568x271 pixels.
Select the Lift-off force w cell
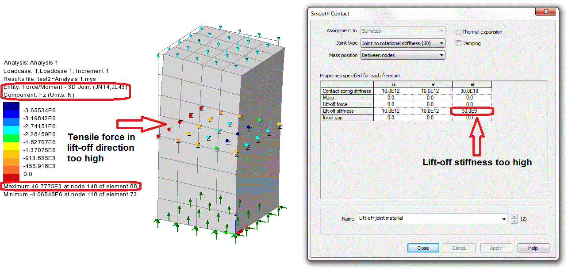tap(472, 104)
